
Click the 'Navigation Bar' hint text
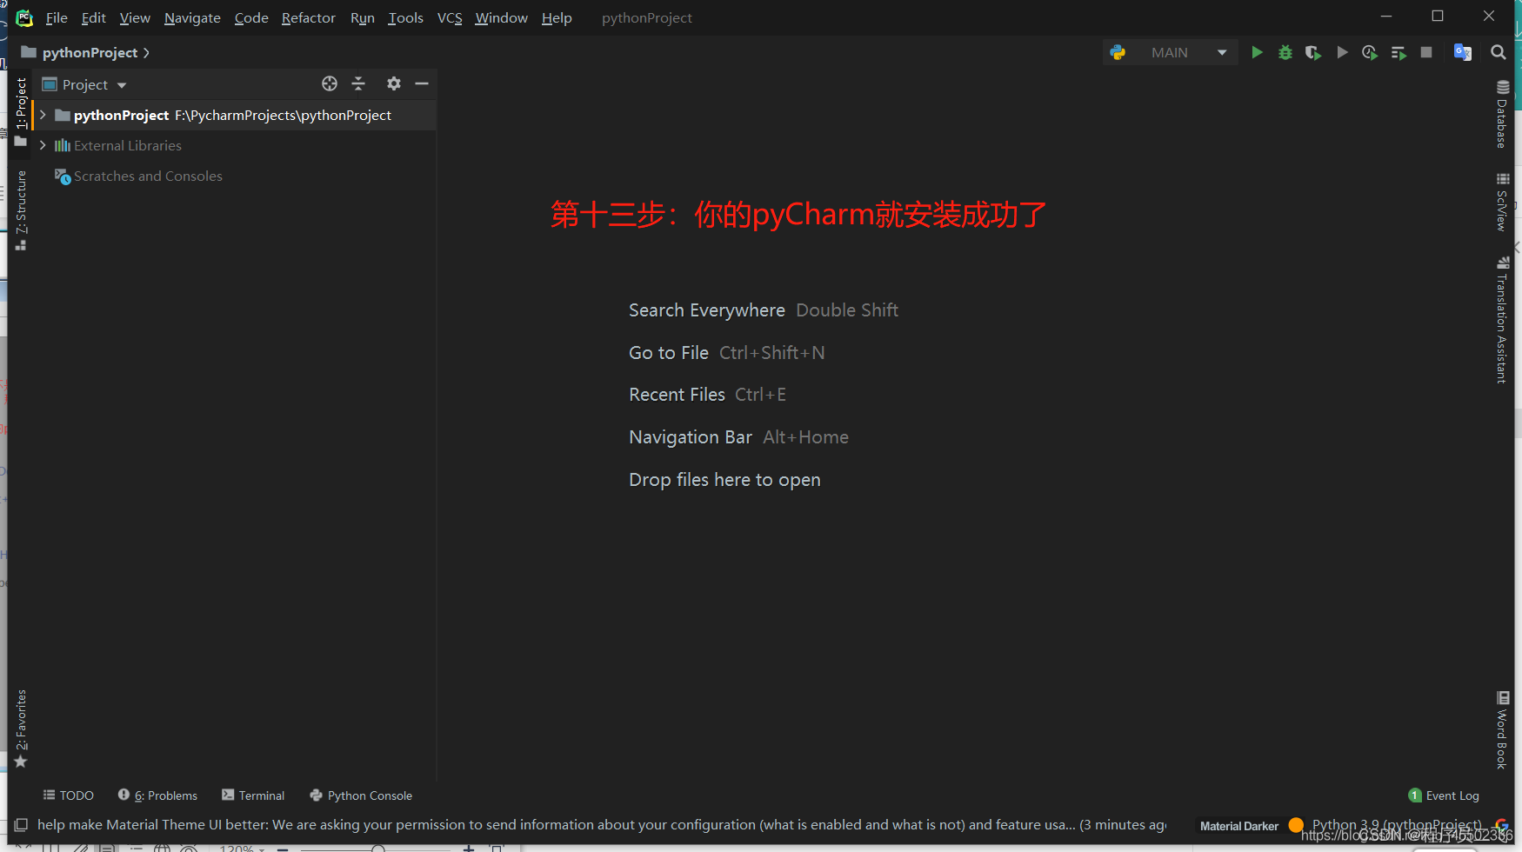click(691, 437)
